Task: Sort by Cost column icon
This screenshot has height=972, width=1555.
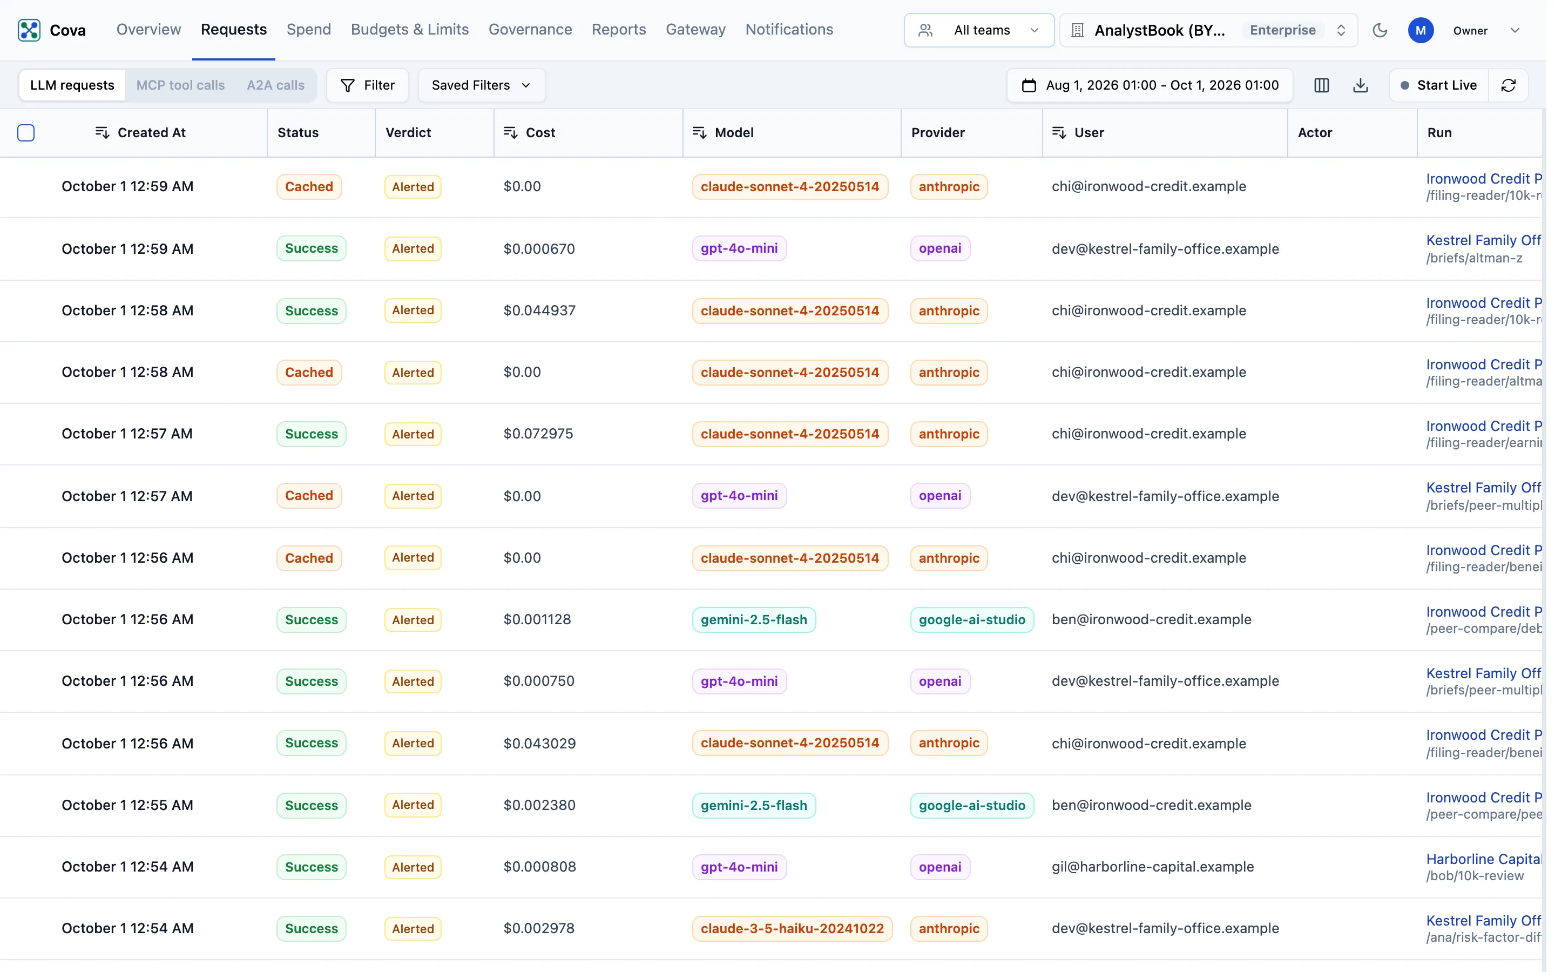Action: click(x=510, y=132)
